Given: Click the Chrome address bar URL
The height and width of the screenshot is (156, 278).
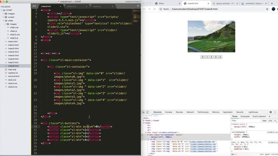Looking at the screenshot, I should tap(195, 9).
